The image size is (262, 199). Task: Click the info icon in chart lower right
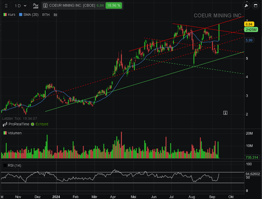(225, 113)
